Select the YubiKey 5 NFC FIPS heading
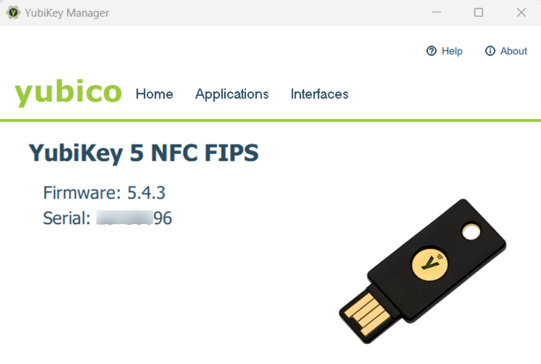Screen dimensions: 541x364 144,153
